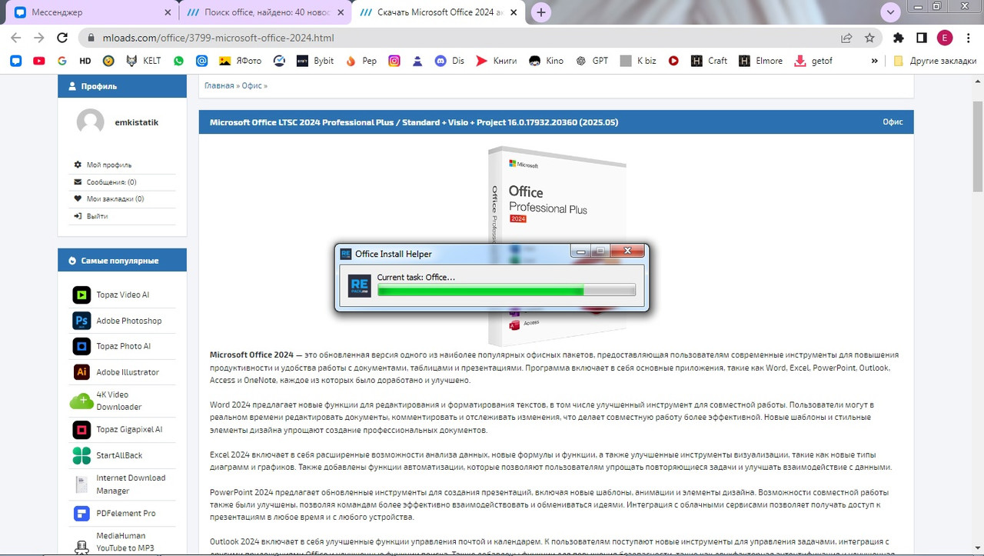Close the Мессенджер tab
The width and height of the screenshot is (984, 556).
point(168,12)
